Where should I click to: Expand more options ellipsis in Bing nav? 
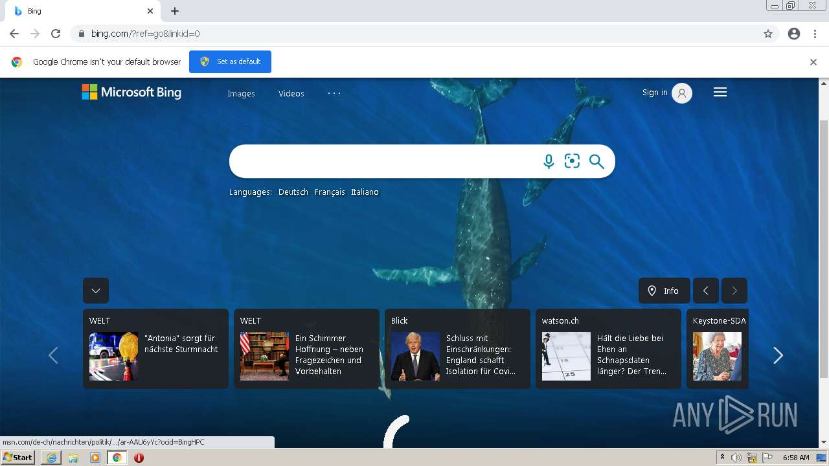[x=334, y=93]
